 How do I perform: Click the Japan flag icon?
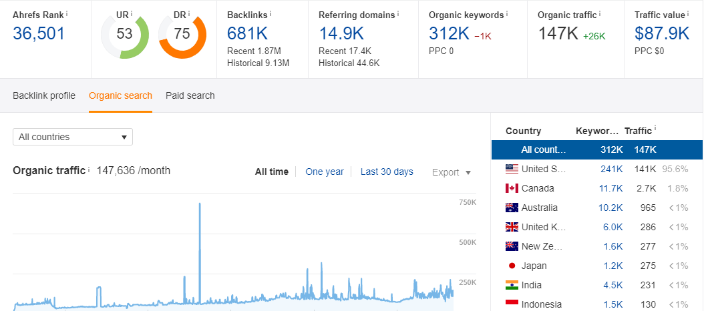(x=512, y=266)
